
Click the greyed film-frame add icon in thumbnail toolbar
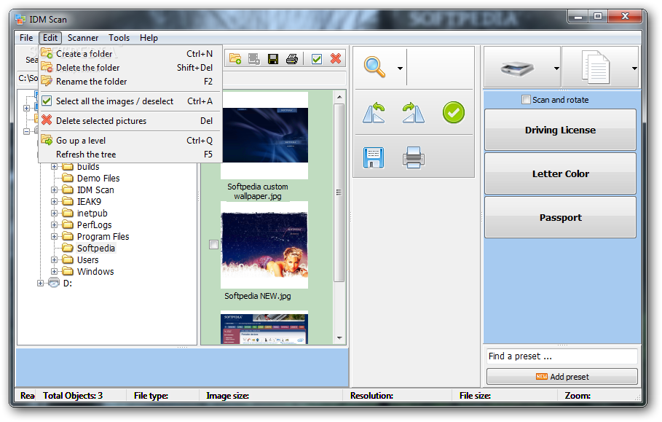point(254,59)
